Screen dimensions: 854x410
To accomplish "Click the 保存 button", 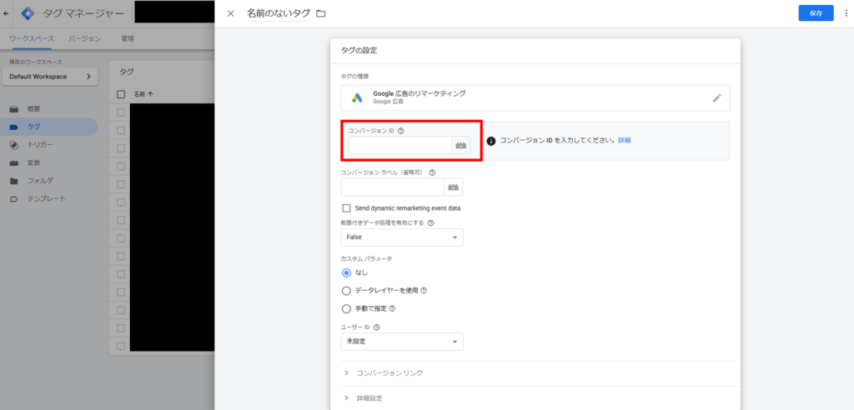I will pos(816,13).
